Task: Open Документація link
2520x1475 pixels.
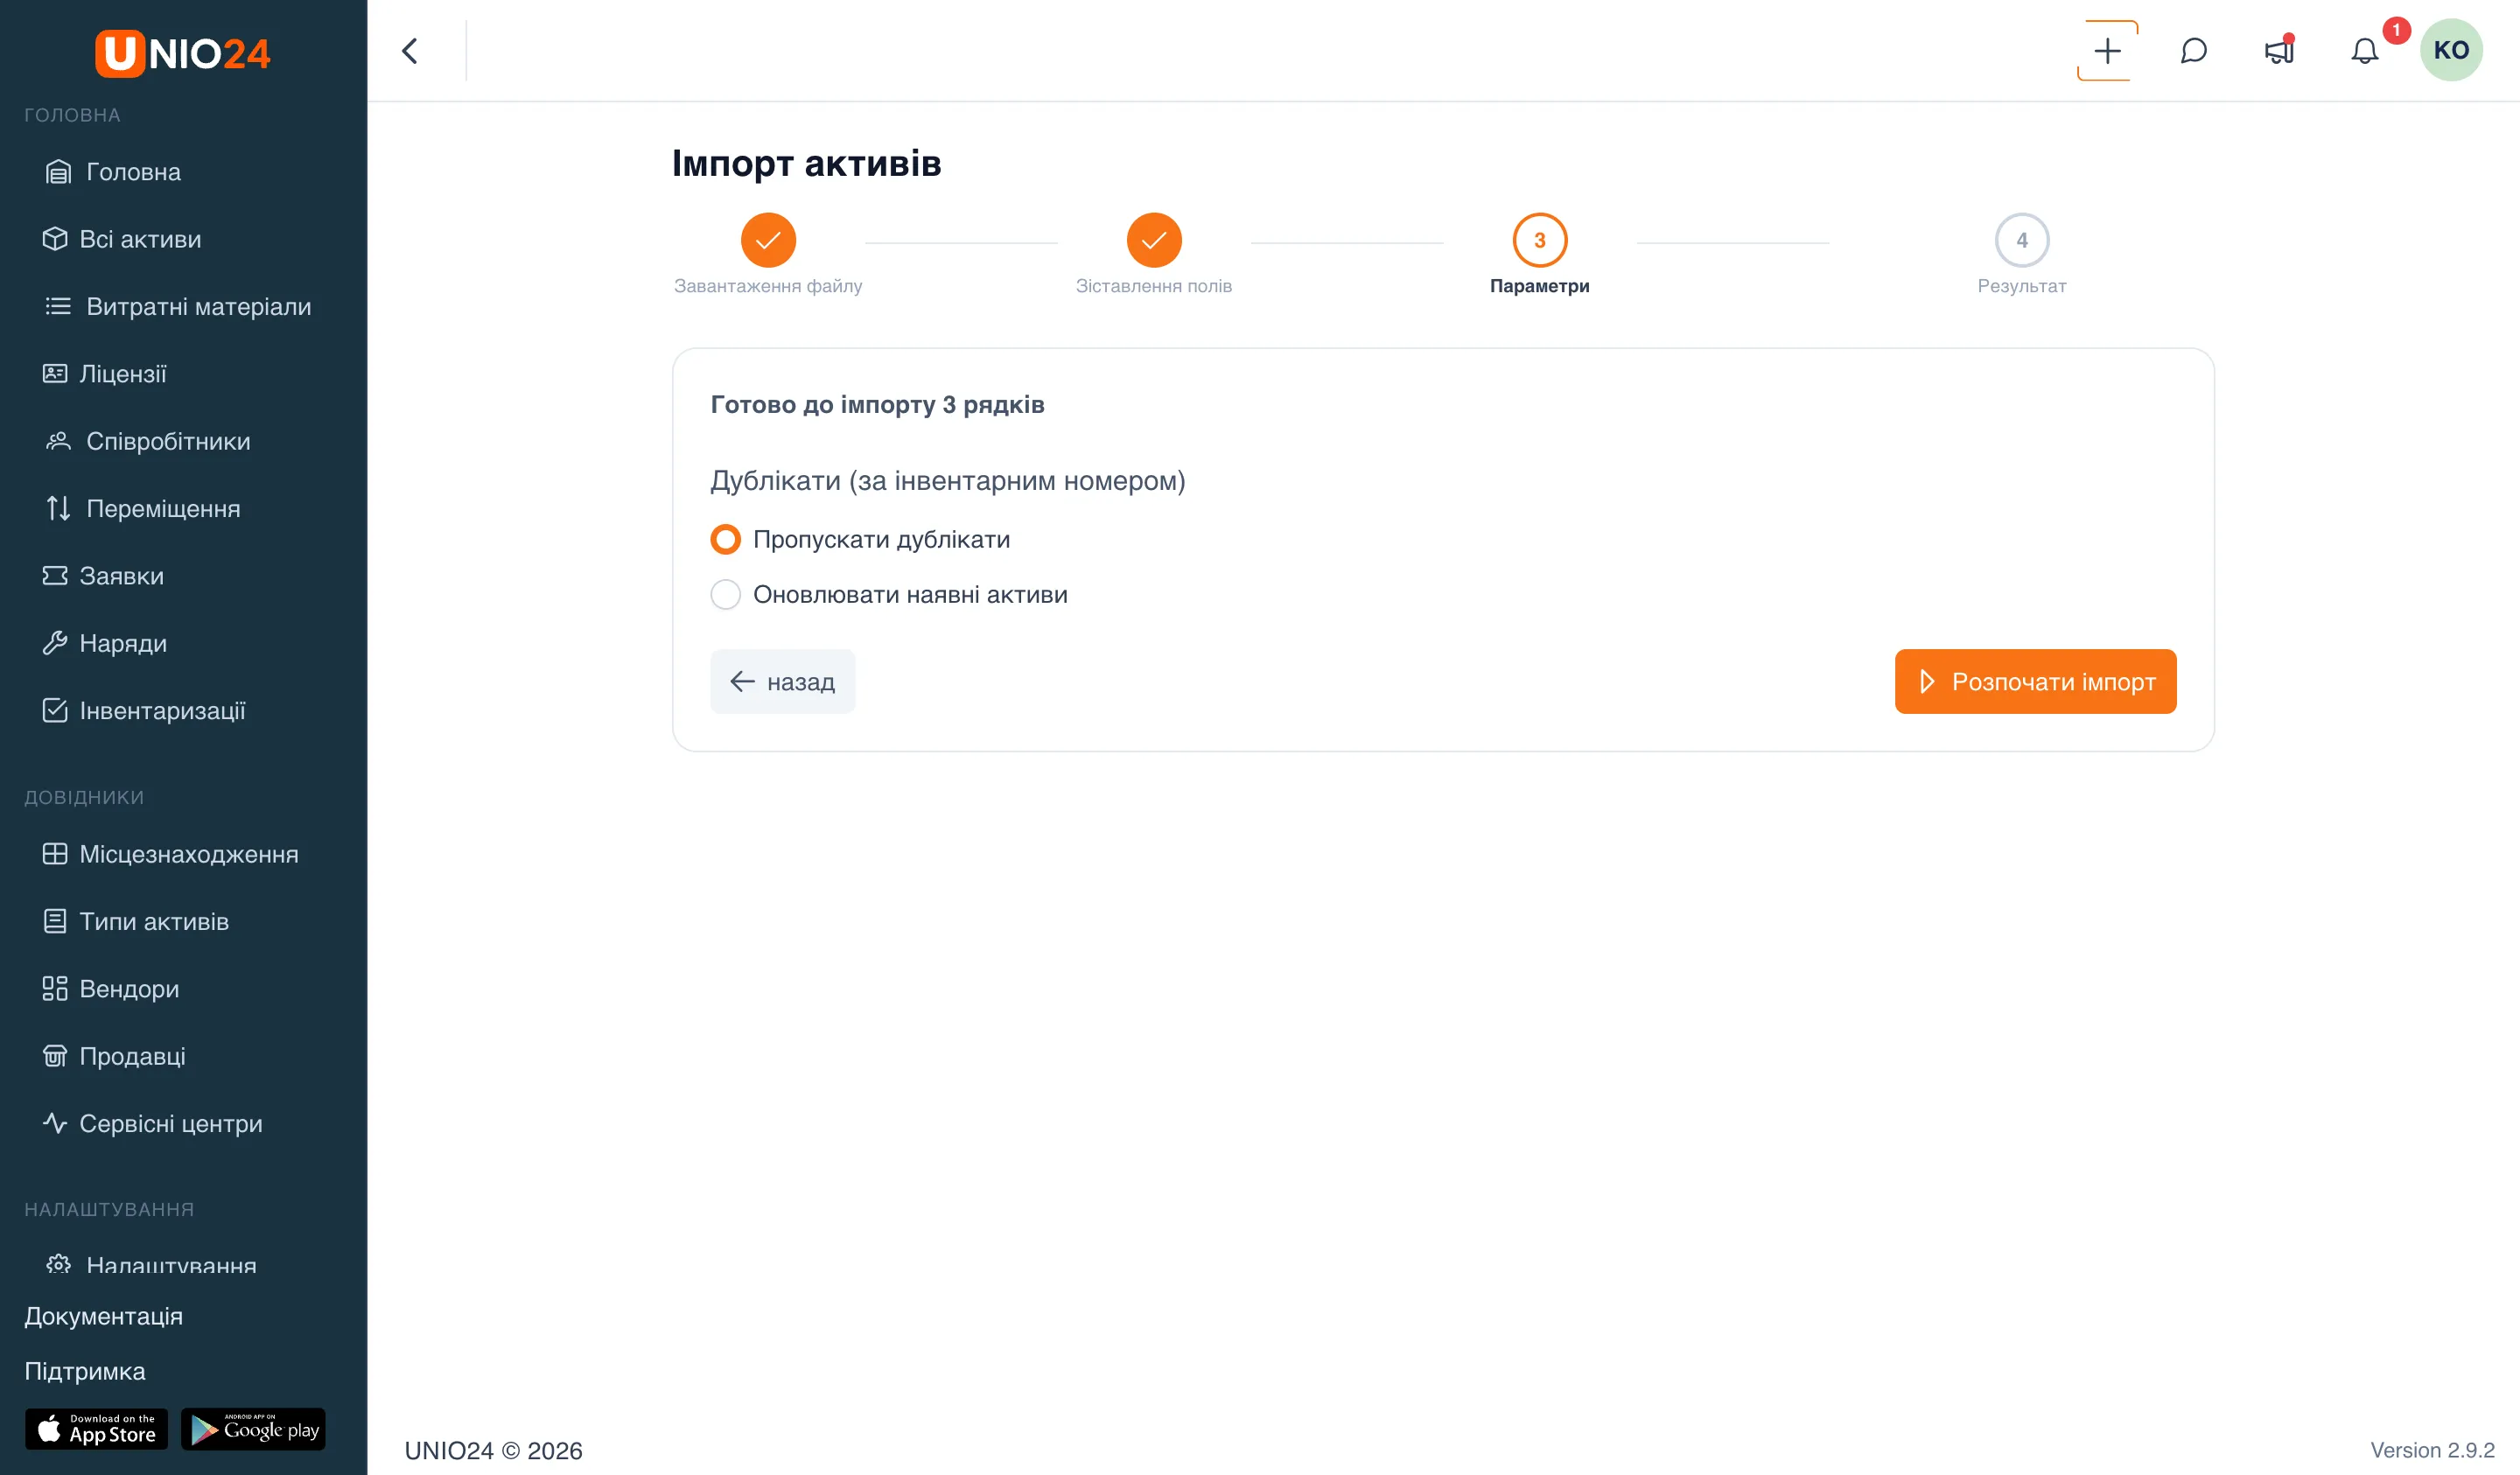Action: point(103,1316)
